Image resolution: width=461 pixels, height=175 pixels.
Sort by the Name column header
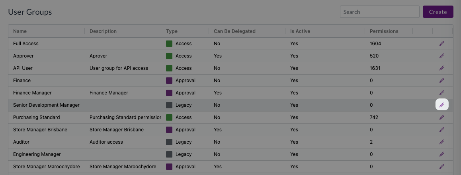click(20, 31)
